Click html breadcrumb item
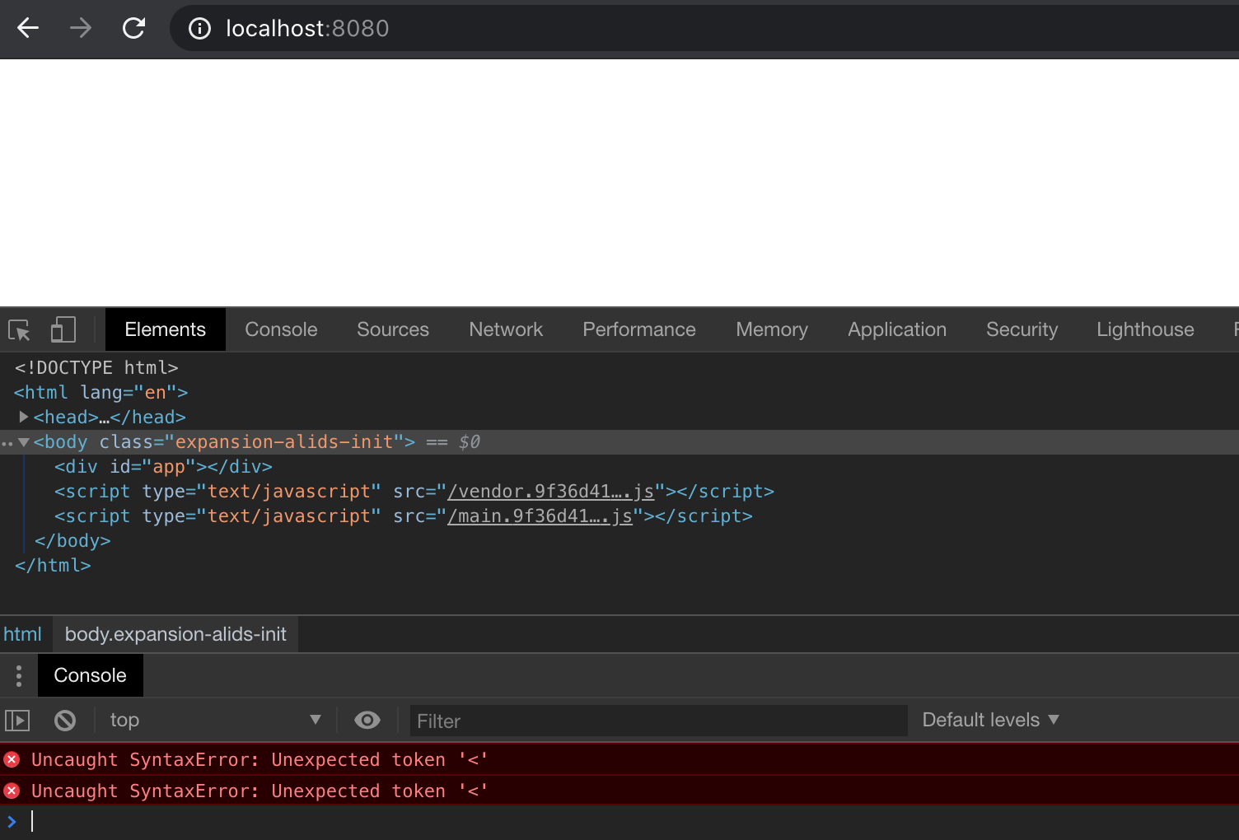 pyautogui.click(x=22, y=634)
